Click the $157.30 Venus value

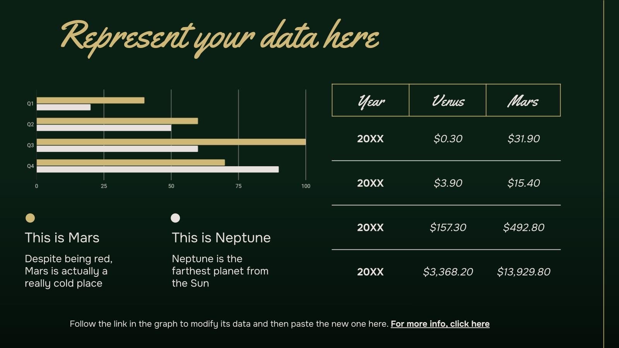click(x=448, y=227)
